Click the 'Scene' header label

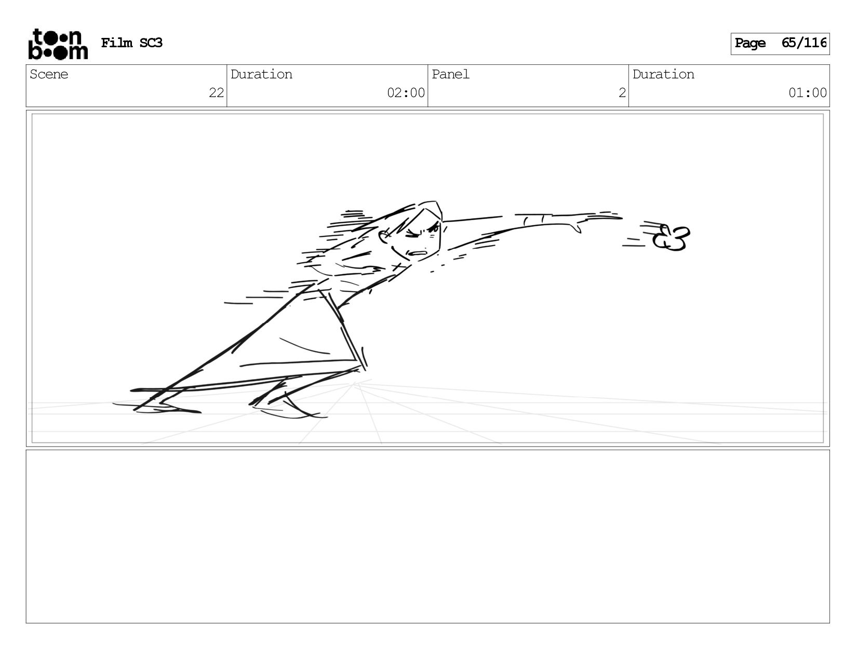[49, 74]
